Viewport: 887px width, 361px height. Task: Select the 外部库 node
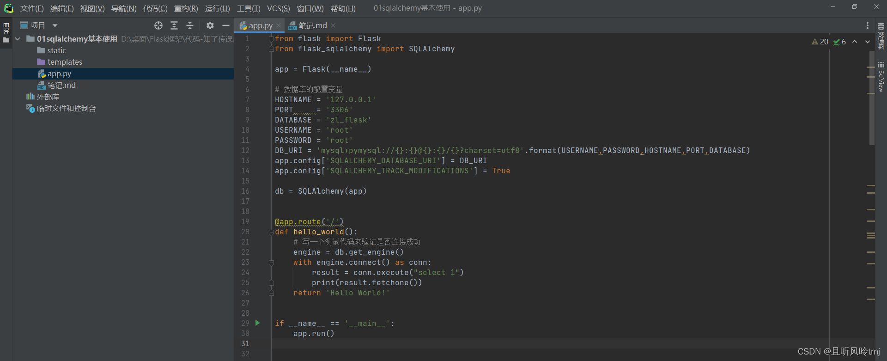pyautogui.click(x=43, y=97)
